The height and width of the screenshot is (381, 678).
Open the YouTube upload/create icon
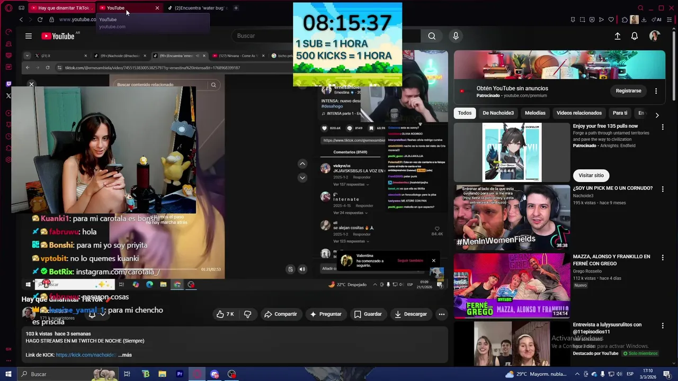(x=617, y=36)
